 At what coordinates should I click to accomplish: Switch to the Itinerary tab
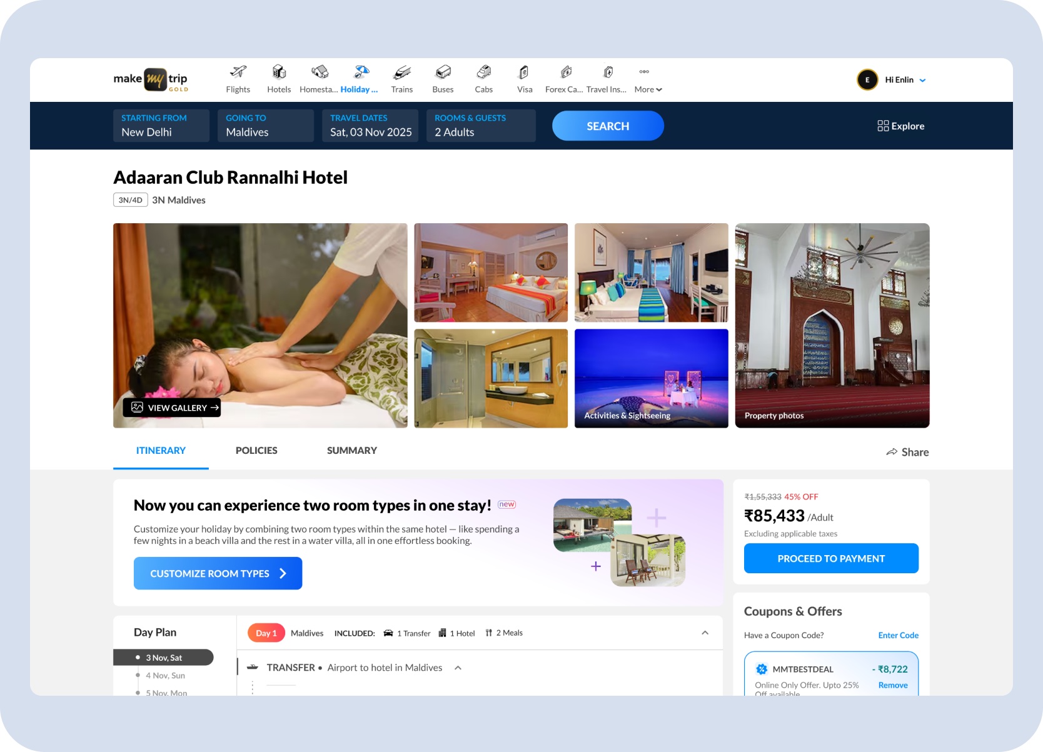coord(161,451)
